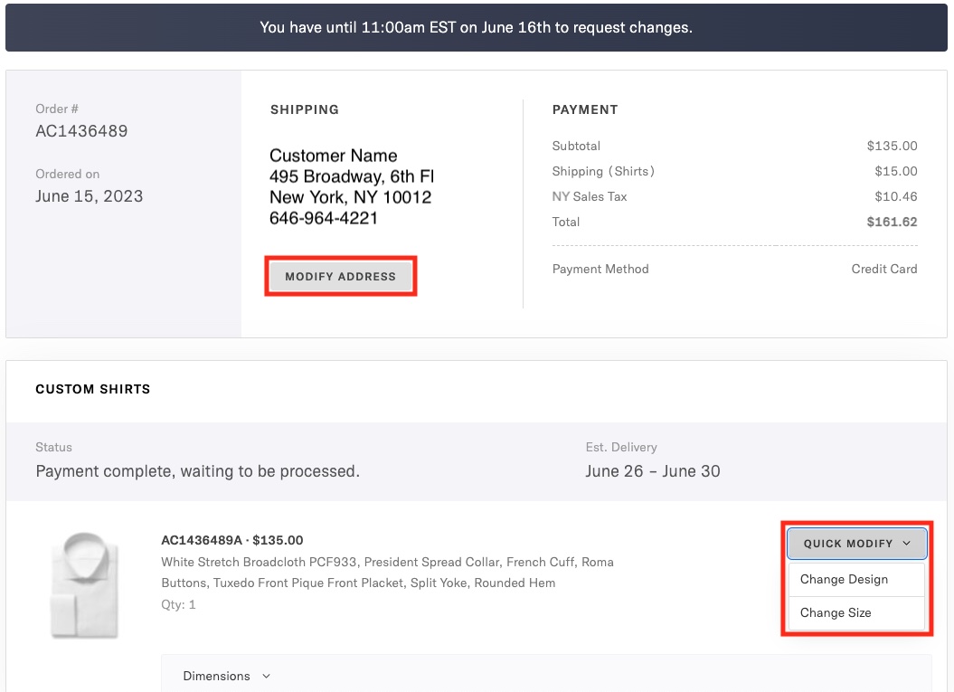
Task: Select Change Design from the menu
Action: point(844,580)
